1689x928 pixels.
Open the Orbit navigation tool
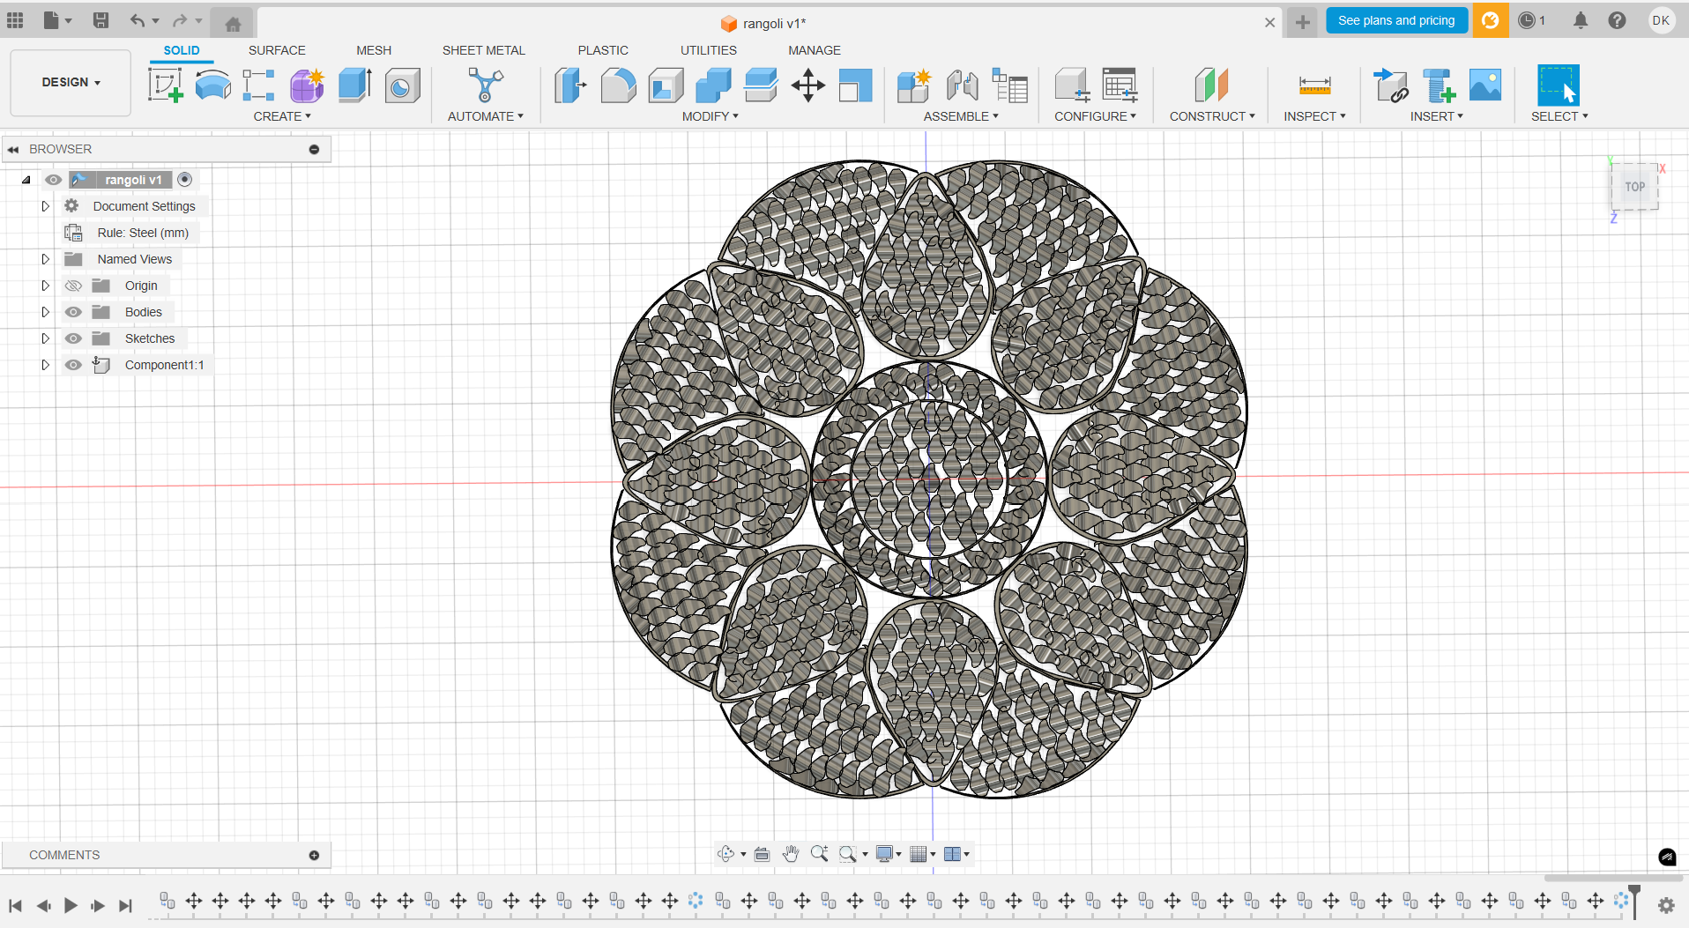click(725, 854)
